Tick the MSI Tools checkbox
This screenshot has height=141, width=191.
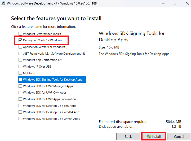[20, 73]
